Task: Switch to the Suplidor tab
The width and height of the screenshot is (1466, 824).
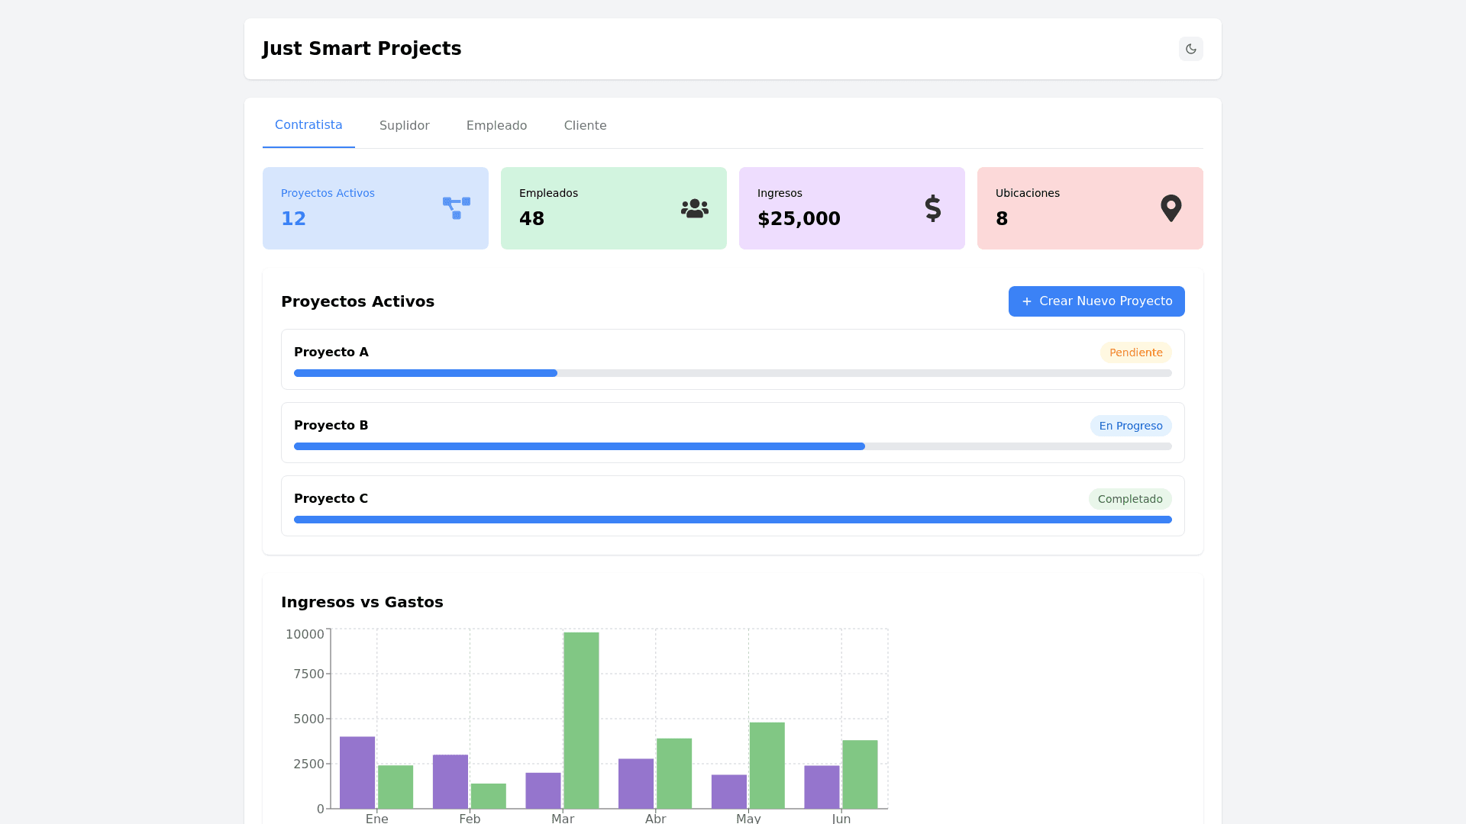Action: click(x=404, y=126)
